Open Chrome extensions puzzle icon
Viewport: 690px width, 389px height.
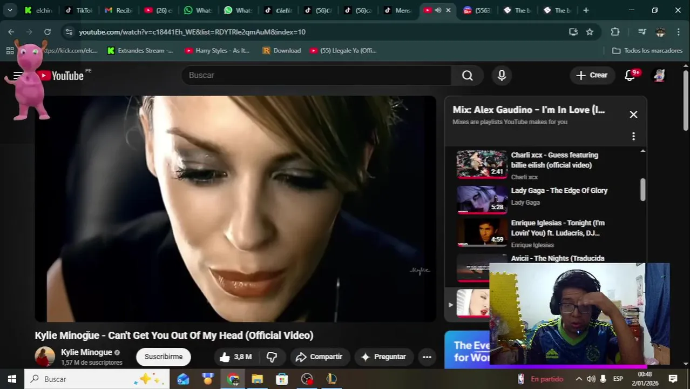click(615, 32)
